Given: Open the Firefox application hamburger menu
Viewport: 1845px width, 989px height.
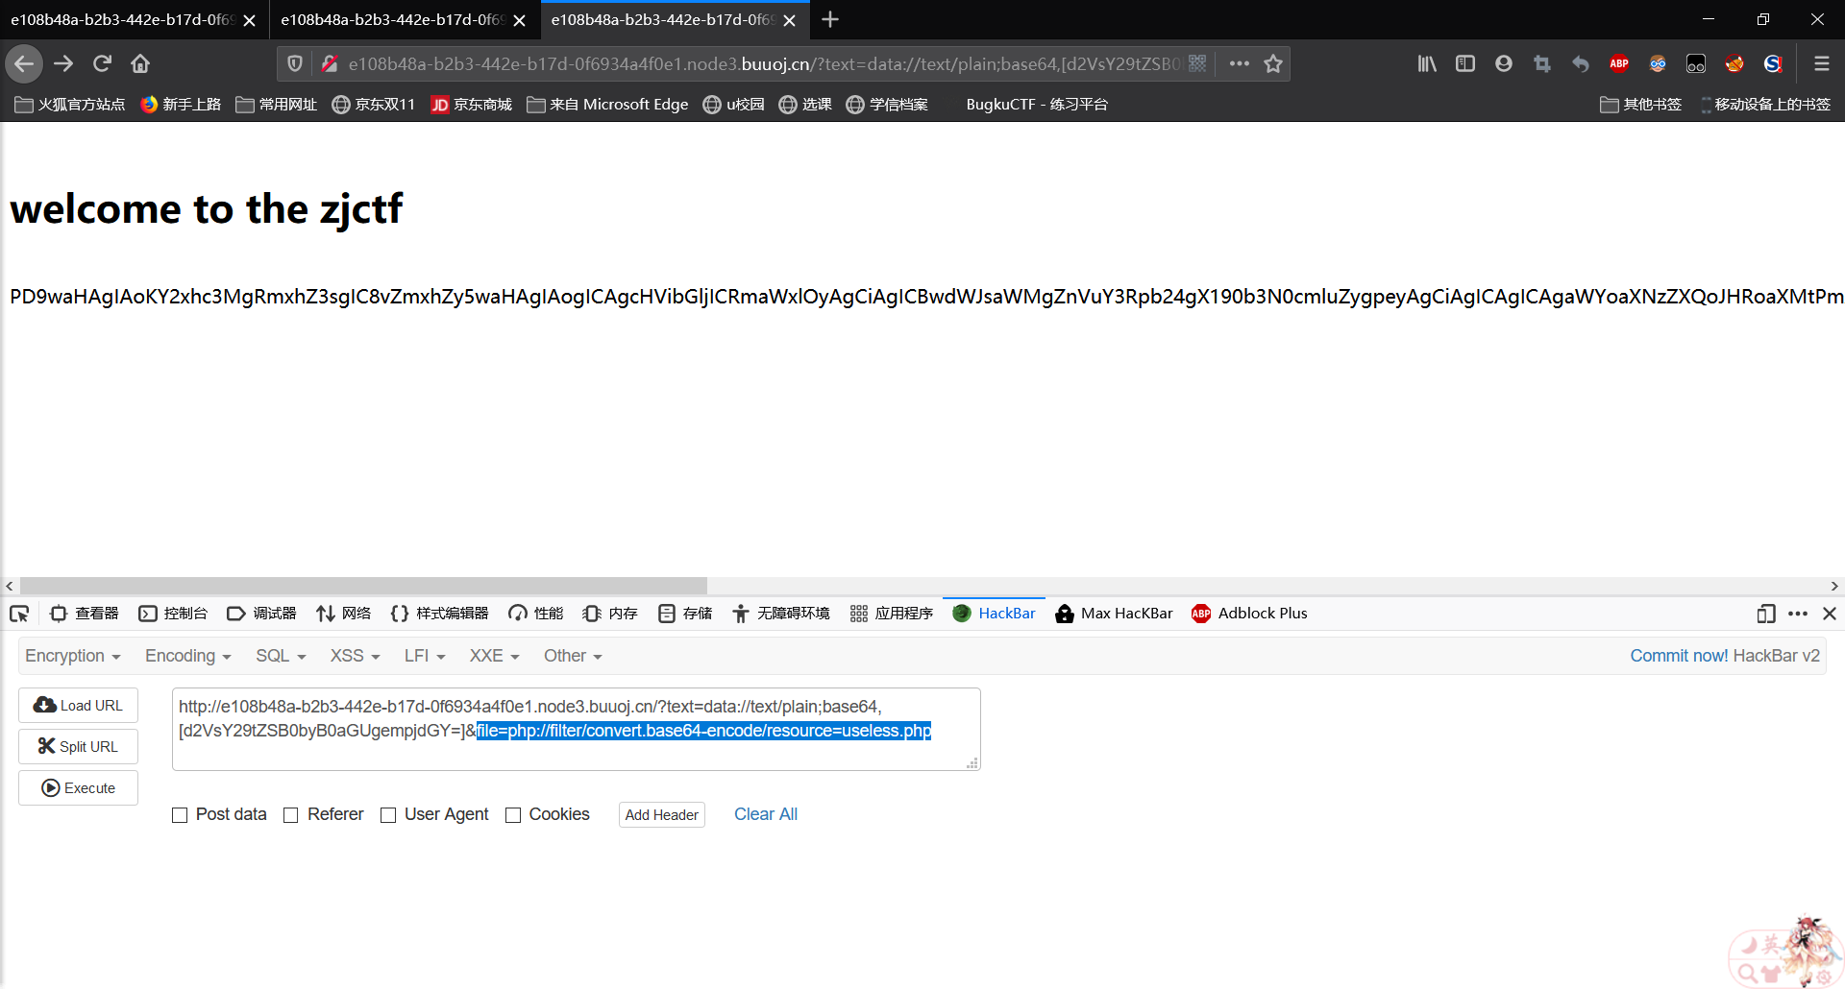Looking at the screenshot, I should pos(1821,63).
